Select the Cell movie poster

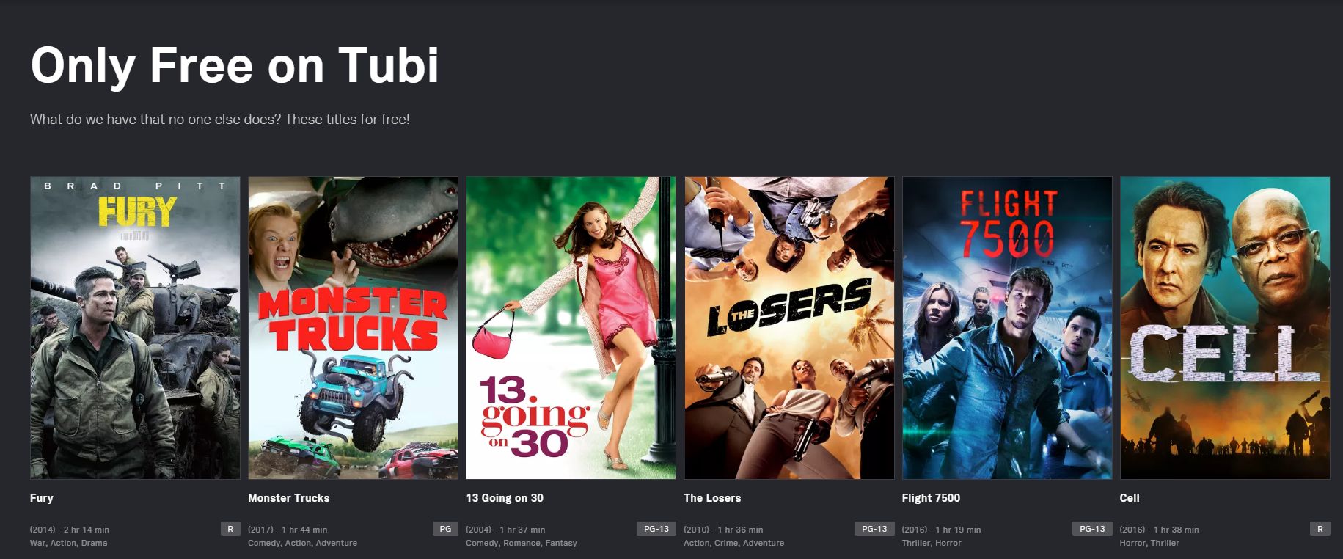(1225, 328)
